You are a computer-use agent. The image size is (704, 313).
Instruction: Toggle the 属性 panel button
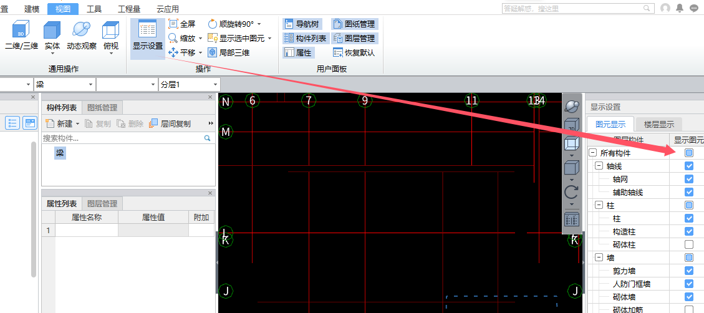tap(298, 52)
